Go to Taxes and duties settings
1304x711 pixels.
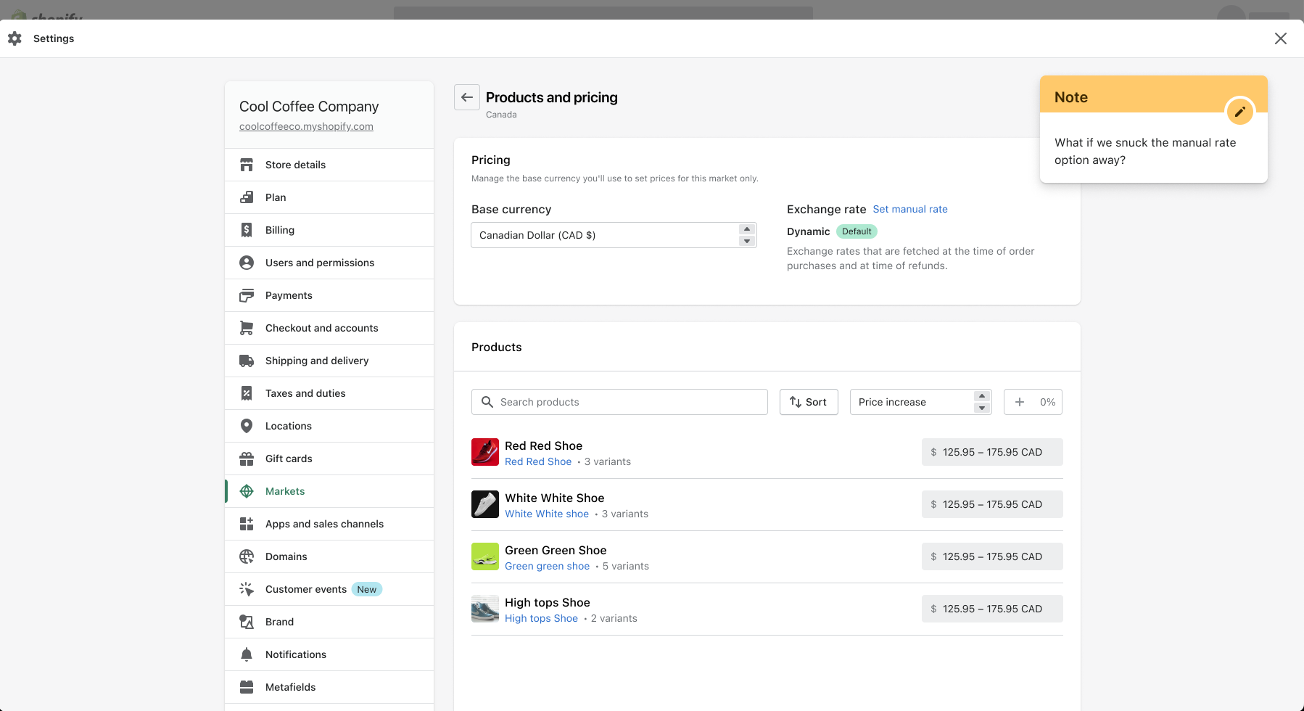(x=305, y=393)
